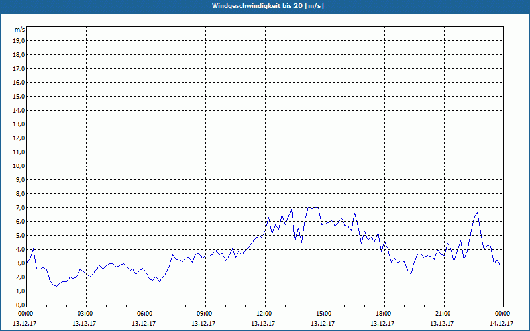The width and height of the screenshot is (530, 331).
Task: Click the "13.12.17" date below 06:00
Action: tap(144, 323)
